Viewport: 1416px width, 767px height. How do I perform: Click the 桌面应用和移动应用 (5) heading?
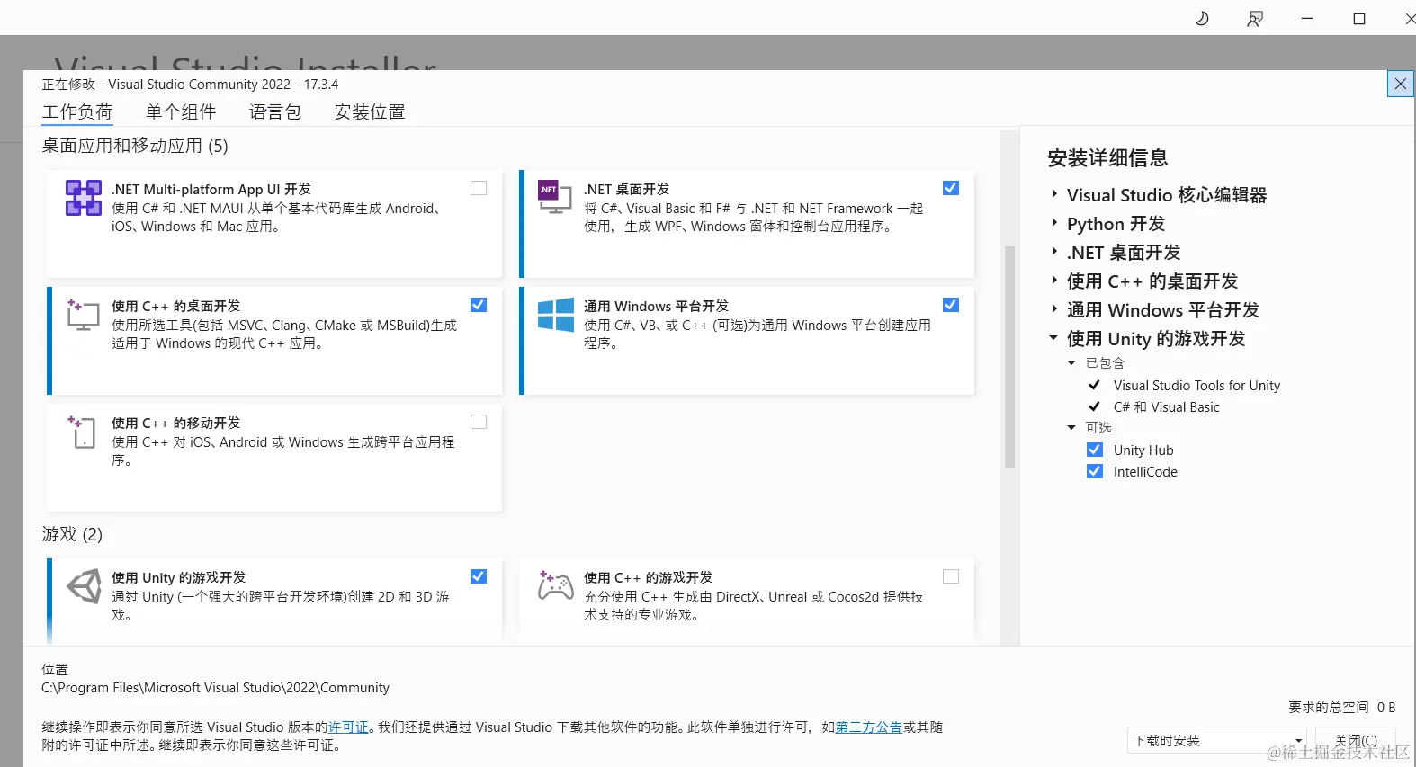(135, 146)
